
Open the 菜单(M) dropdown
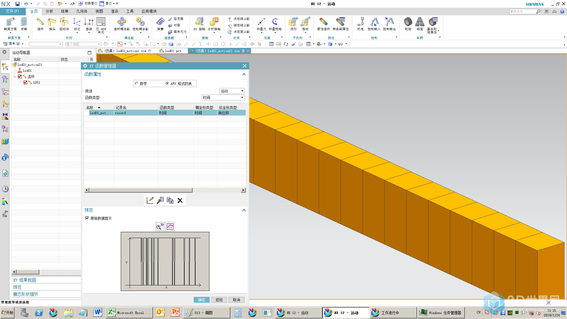pos(14,44)
